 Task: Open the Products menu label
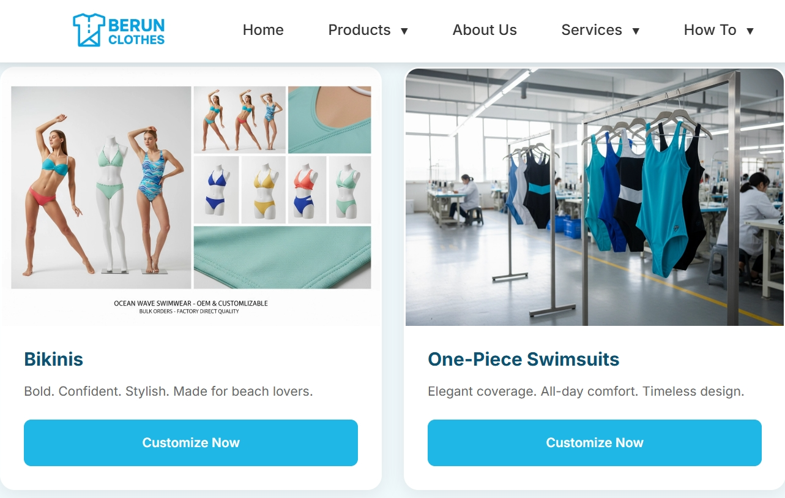(359, 30)
